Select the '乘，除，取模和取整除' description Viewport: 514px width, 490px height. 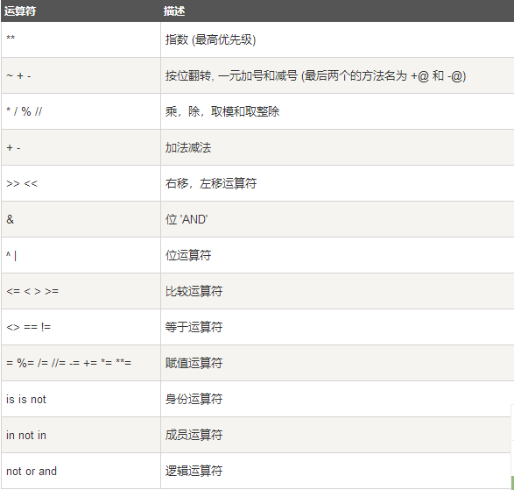tap(222, 111)
